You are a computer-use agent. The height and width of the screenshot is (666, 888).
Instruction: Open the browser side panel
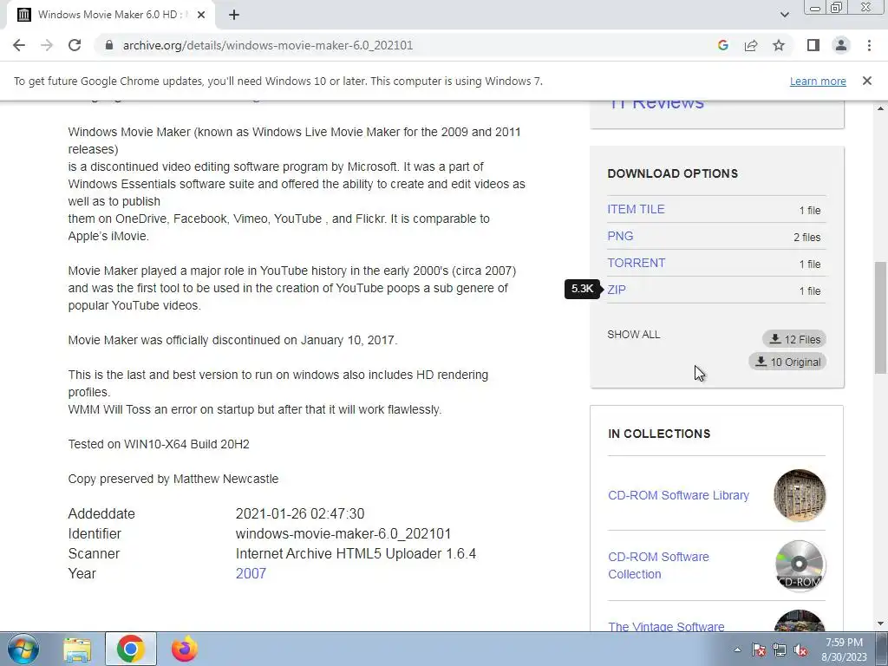813,45
